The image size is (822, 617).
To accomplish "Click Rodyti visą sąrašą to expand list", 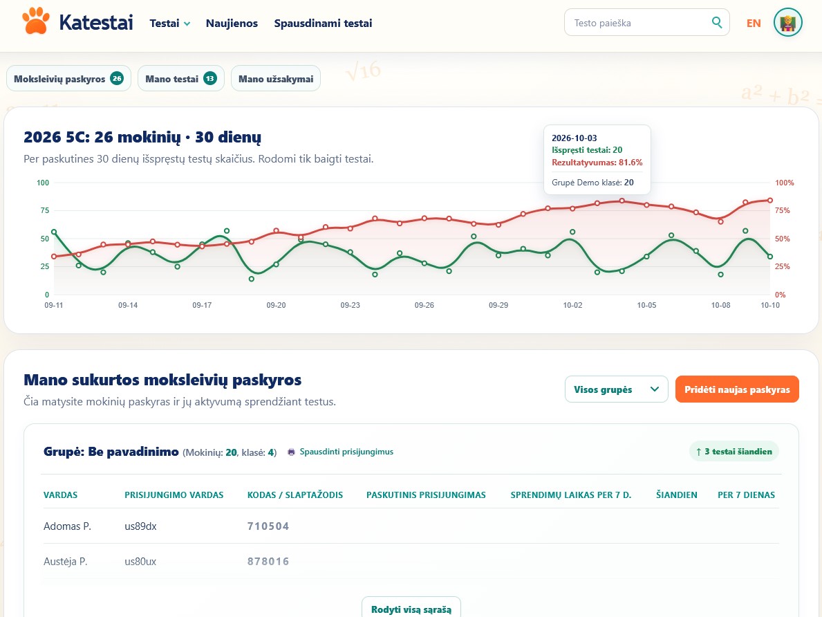I will [411, 609].
